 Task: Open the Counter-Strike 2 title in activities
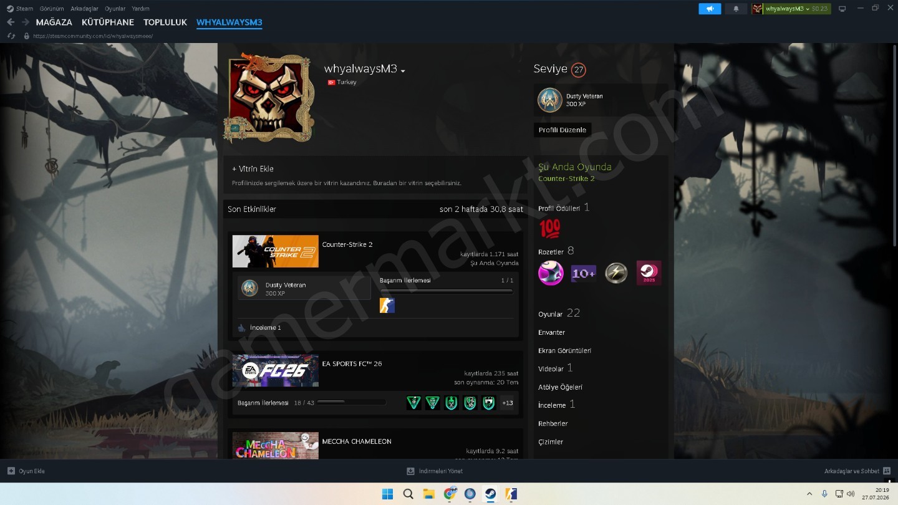click(x=347, y=244)
